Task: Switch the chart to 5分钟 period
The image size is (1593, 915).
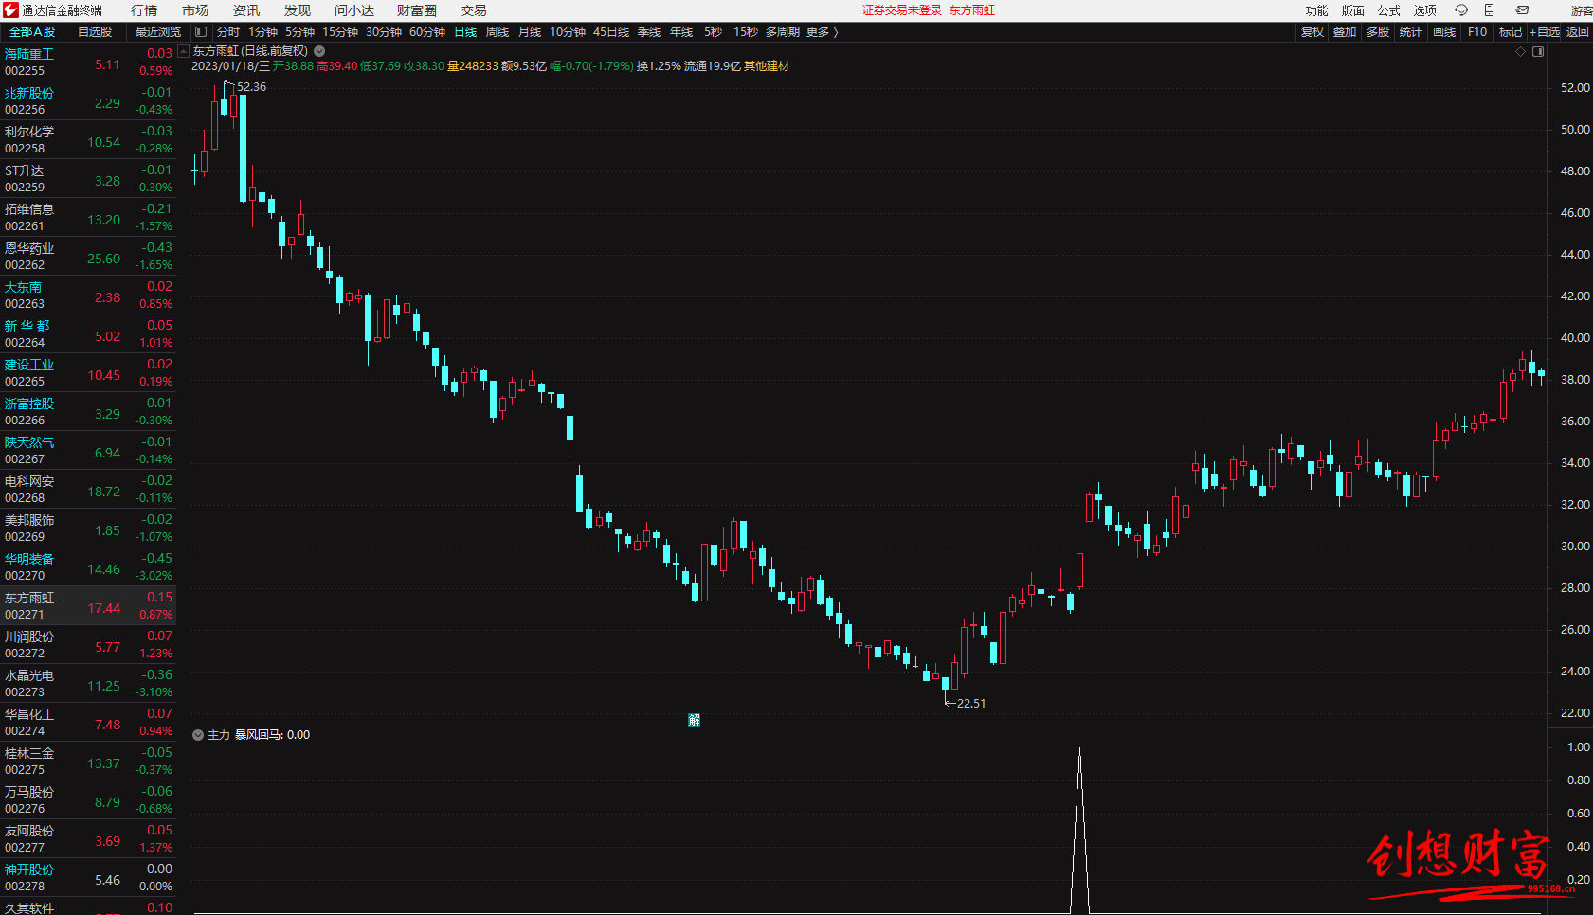Action: click(299, 32)
